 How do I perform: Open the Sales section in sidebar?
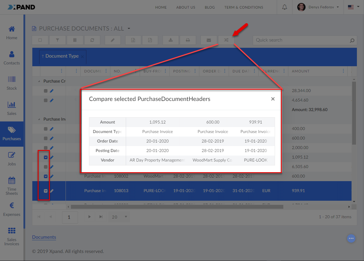click(12, 108)
